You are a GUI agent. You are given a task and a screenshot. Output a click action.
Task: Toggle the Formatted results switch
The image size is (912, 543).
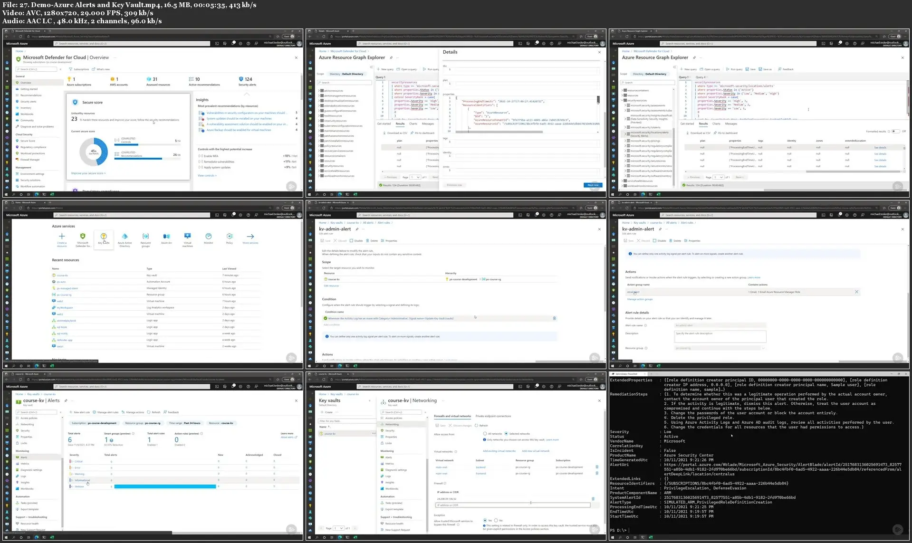point(895,131)
